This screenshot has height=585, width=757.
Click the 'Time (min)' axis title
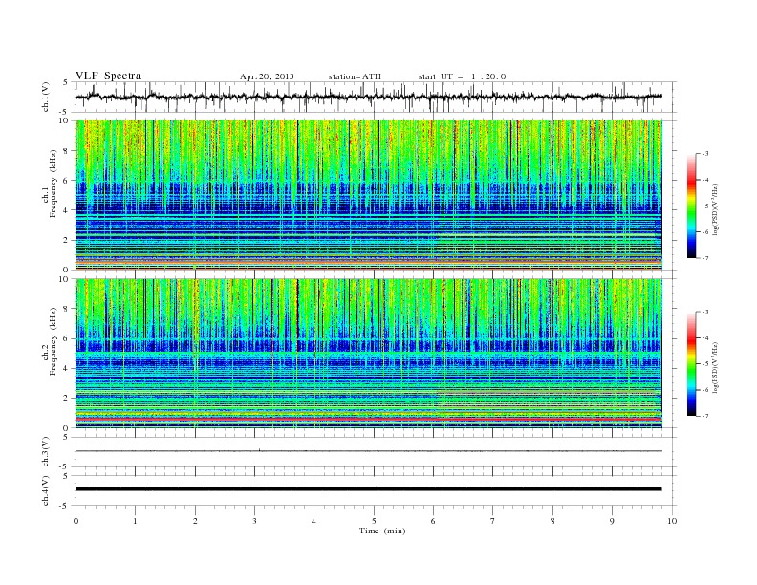(382, 531)
